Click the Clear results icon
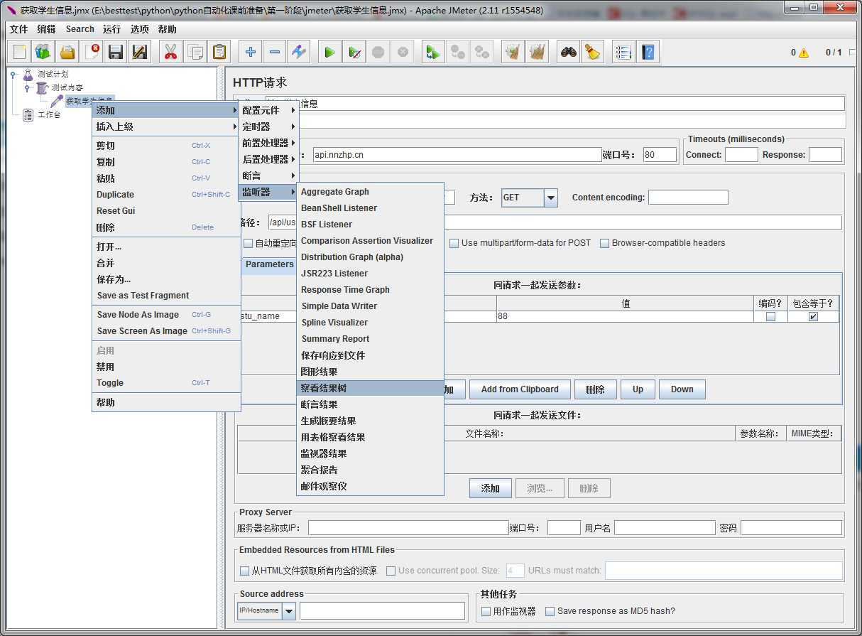 click(x=513, y=52)
